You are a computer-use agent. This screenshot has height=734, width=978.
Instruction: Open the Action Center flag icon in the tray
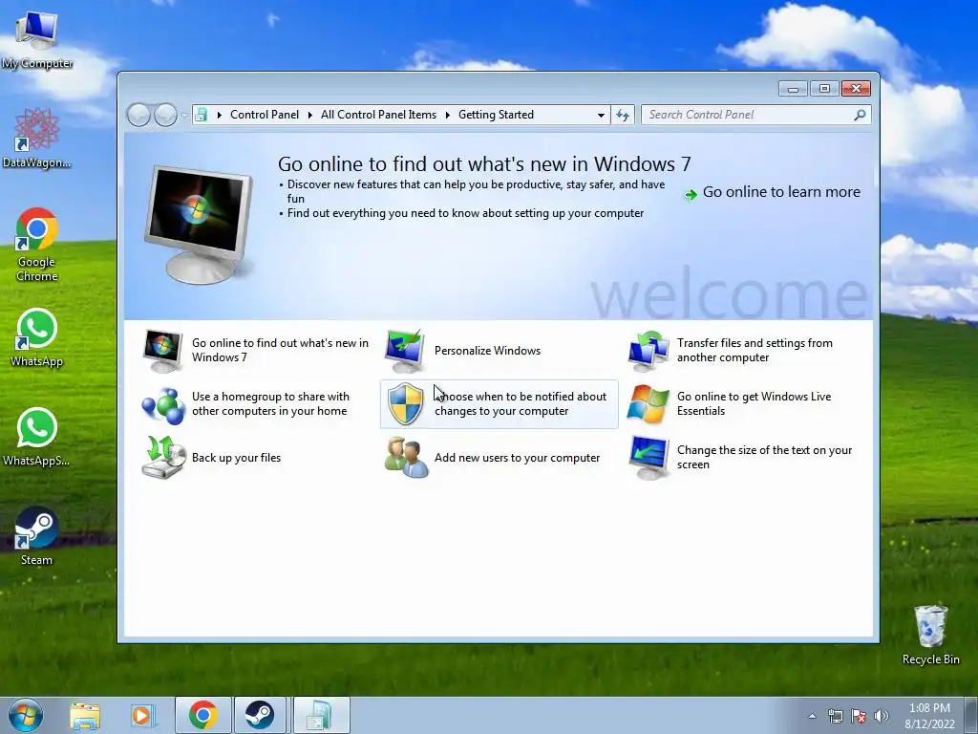point(859,716)
